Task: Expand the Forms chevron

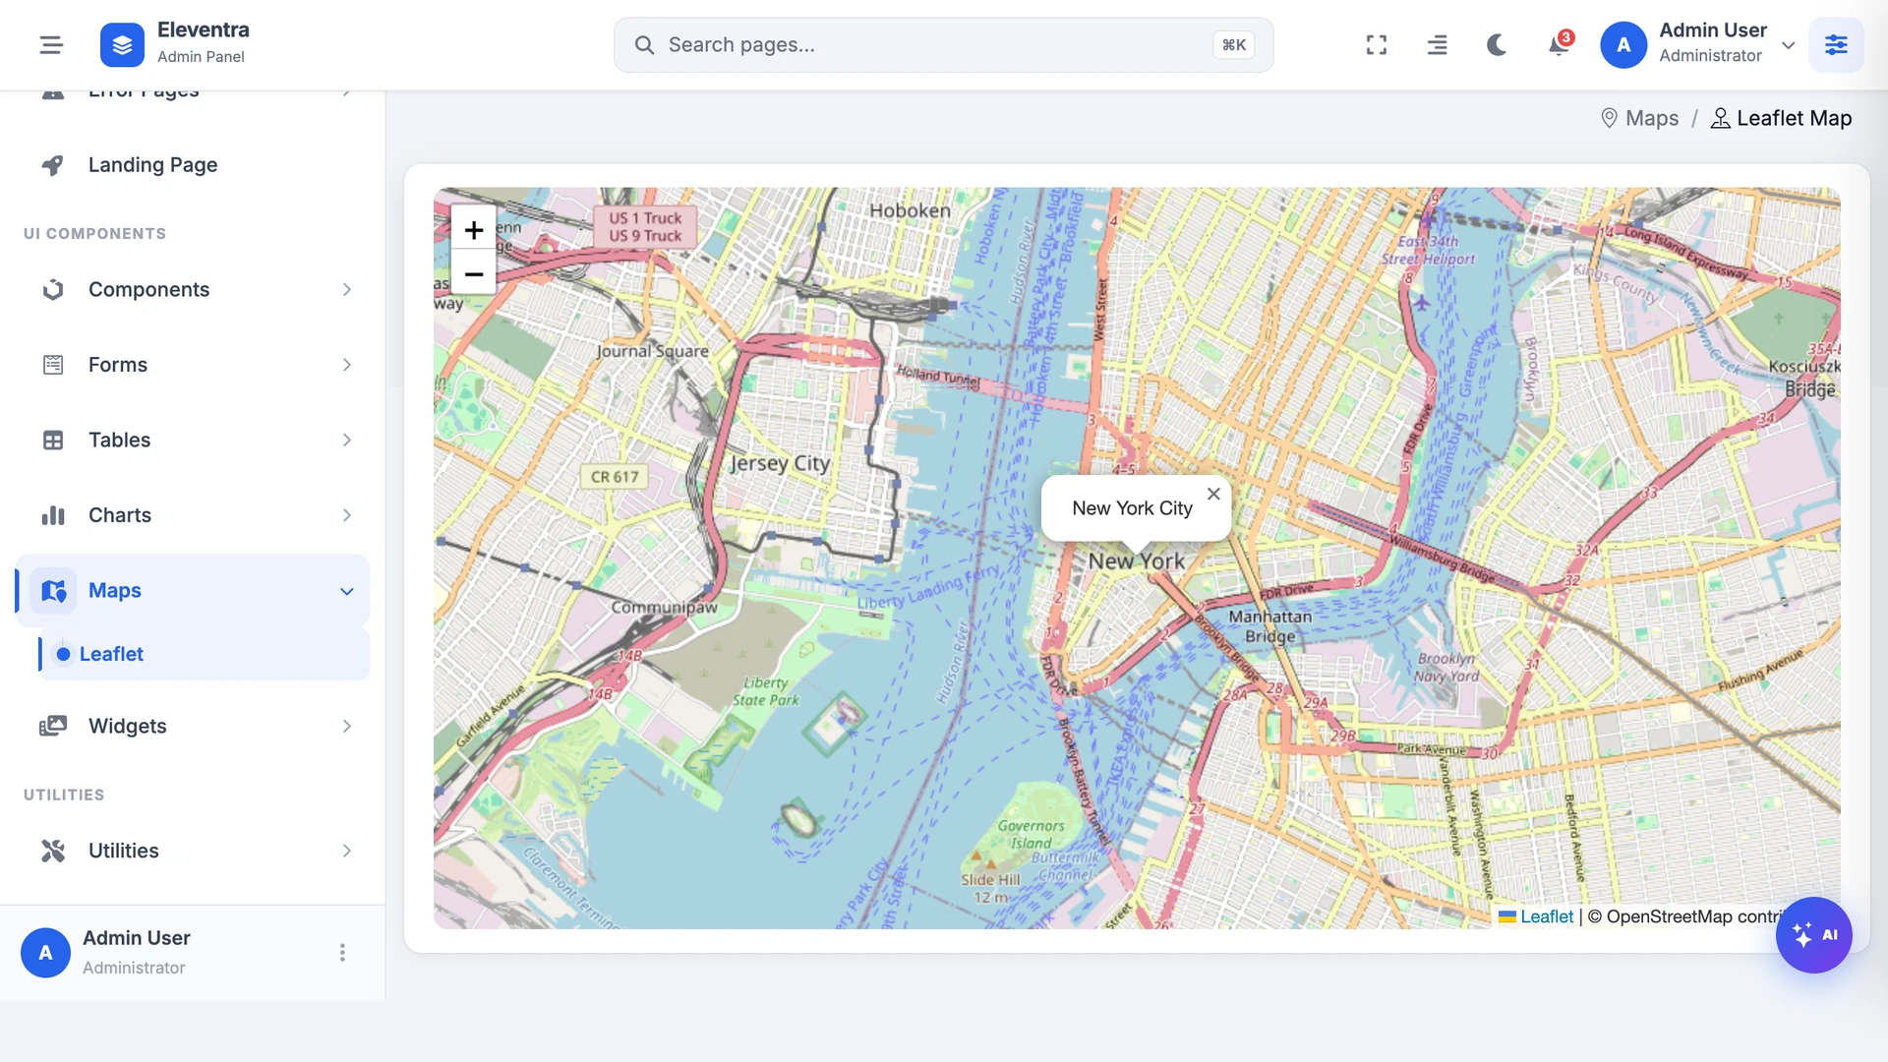Action: click(x=346, y=365)
